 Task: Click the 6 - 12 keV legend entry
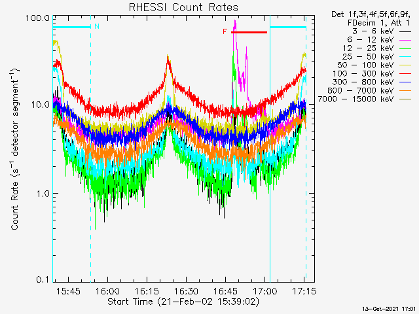click(x=379, y=40)
